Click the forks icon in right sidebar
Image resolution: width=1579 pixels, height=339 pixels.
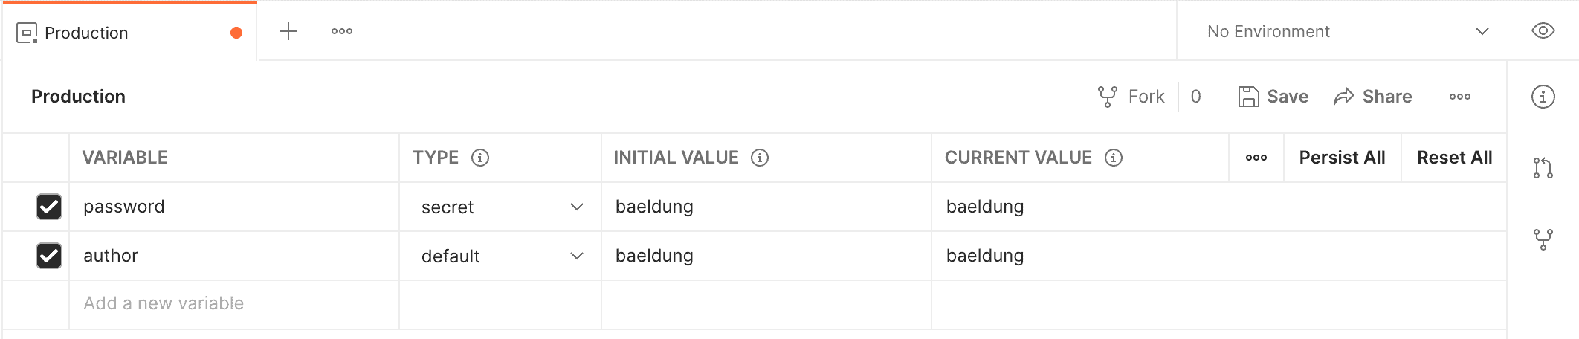(x=1543, y=239)
